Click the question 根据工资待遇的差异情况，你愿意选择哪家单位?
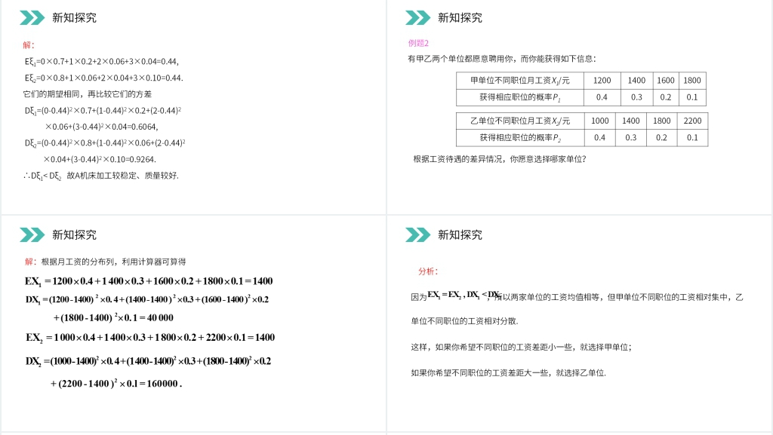 tap(500, 159)
